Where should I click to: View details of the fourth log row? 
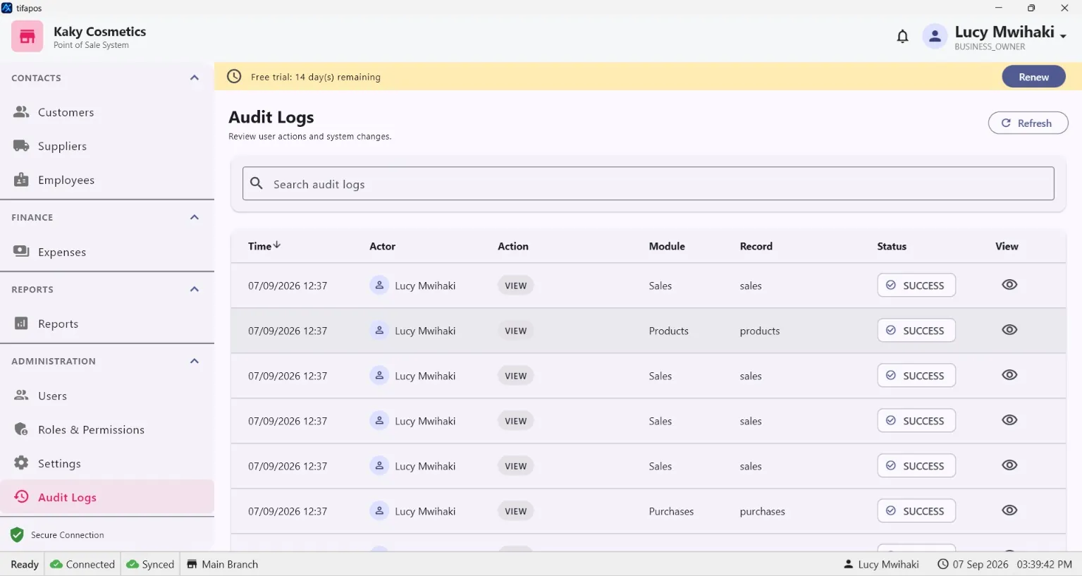pyautogui.click(x=1009, y=420)
